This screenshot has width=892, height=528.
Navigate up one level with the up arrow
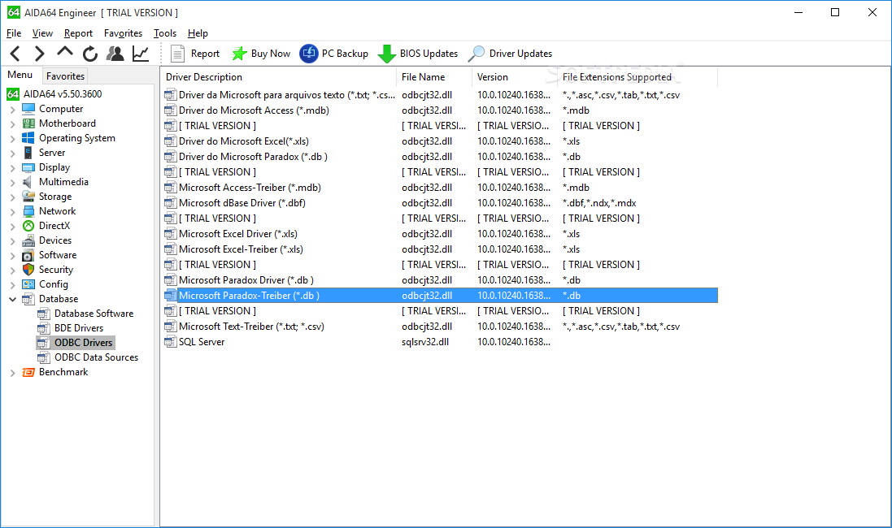point(65,53)
